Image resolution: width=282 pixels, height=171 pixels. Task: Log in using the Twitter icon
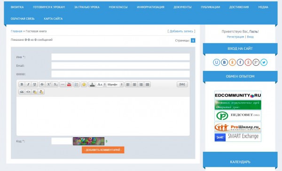[264, 62]
